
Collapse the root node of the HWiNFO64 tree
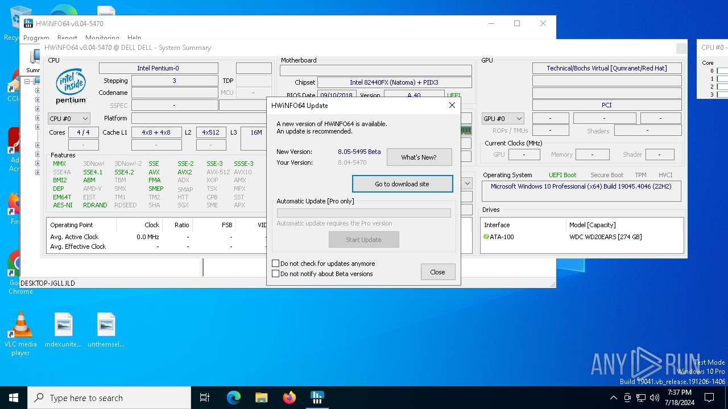pos(27,81)
